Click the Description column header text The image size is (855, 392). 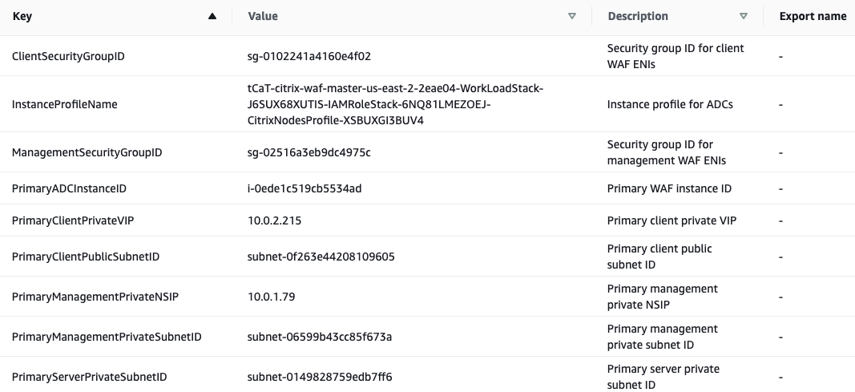click(x=638, y=16)
